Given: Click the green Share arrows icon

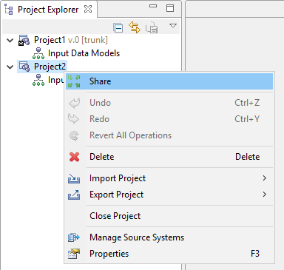Looking at the screenshot, I should (x=74, y=81).
